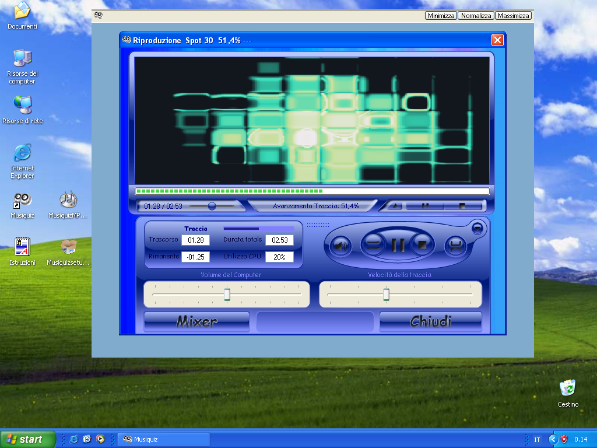Viewport: 597px width, 448px height.
Task: Click the Durata totale value field
Action: 279,240
